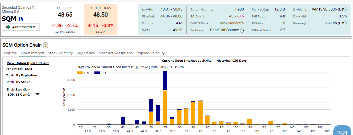Click the Low/Hi range 48.31 - 50.95
This screenshot has width=353, height=135.
[x=171, y=9]
